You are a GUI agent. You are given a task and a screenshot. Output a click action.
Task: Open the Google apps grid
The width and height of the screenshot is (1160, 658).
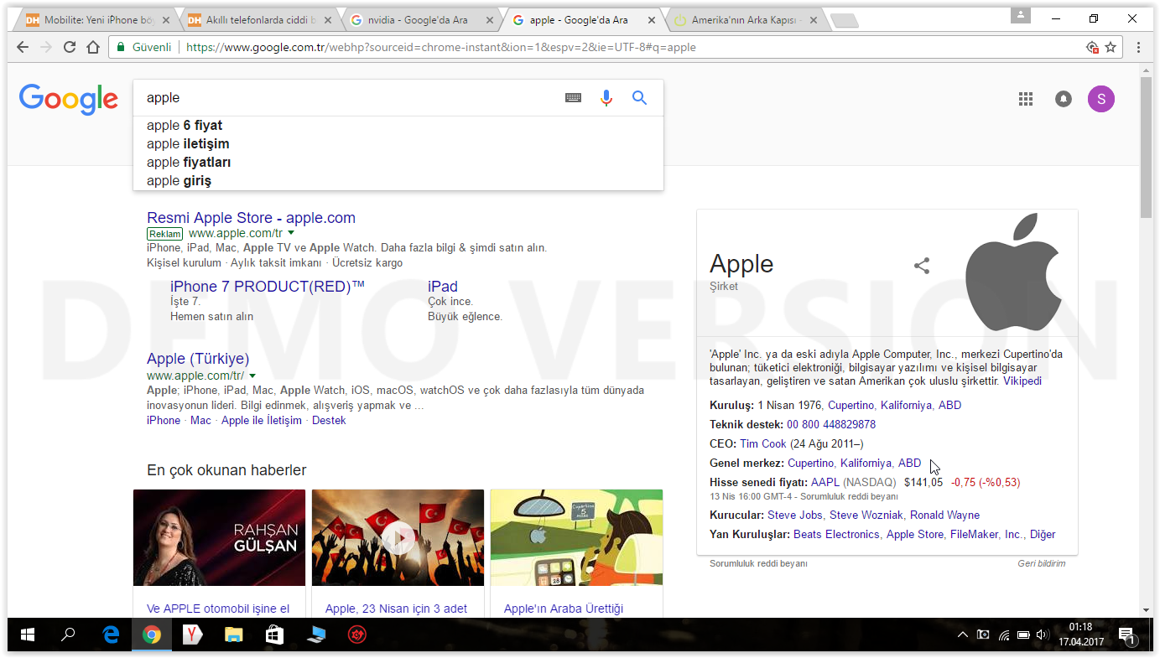point(1025,99)
